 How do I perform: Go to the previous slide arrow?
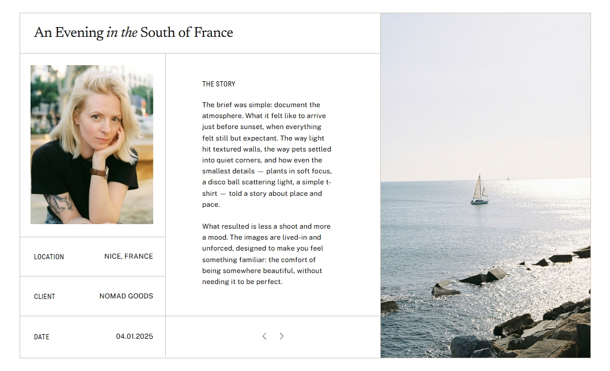pyautogui.click(x=264, y=336)
